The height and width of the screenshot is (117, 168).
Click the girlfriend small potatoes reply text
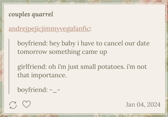82,71
